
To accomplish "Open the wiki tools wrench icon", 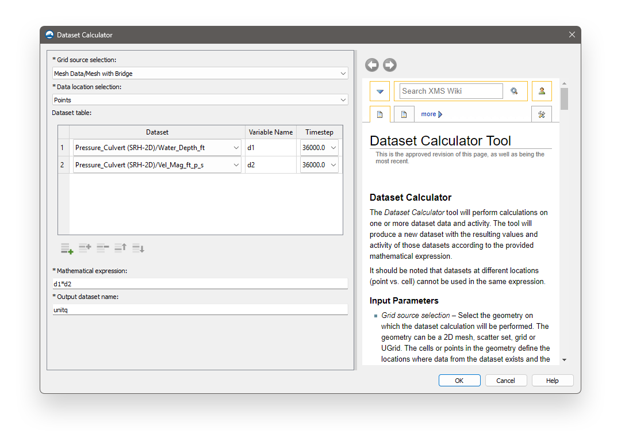I will click(542, 114).
